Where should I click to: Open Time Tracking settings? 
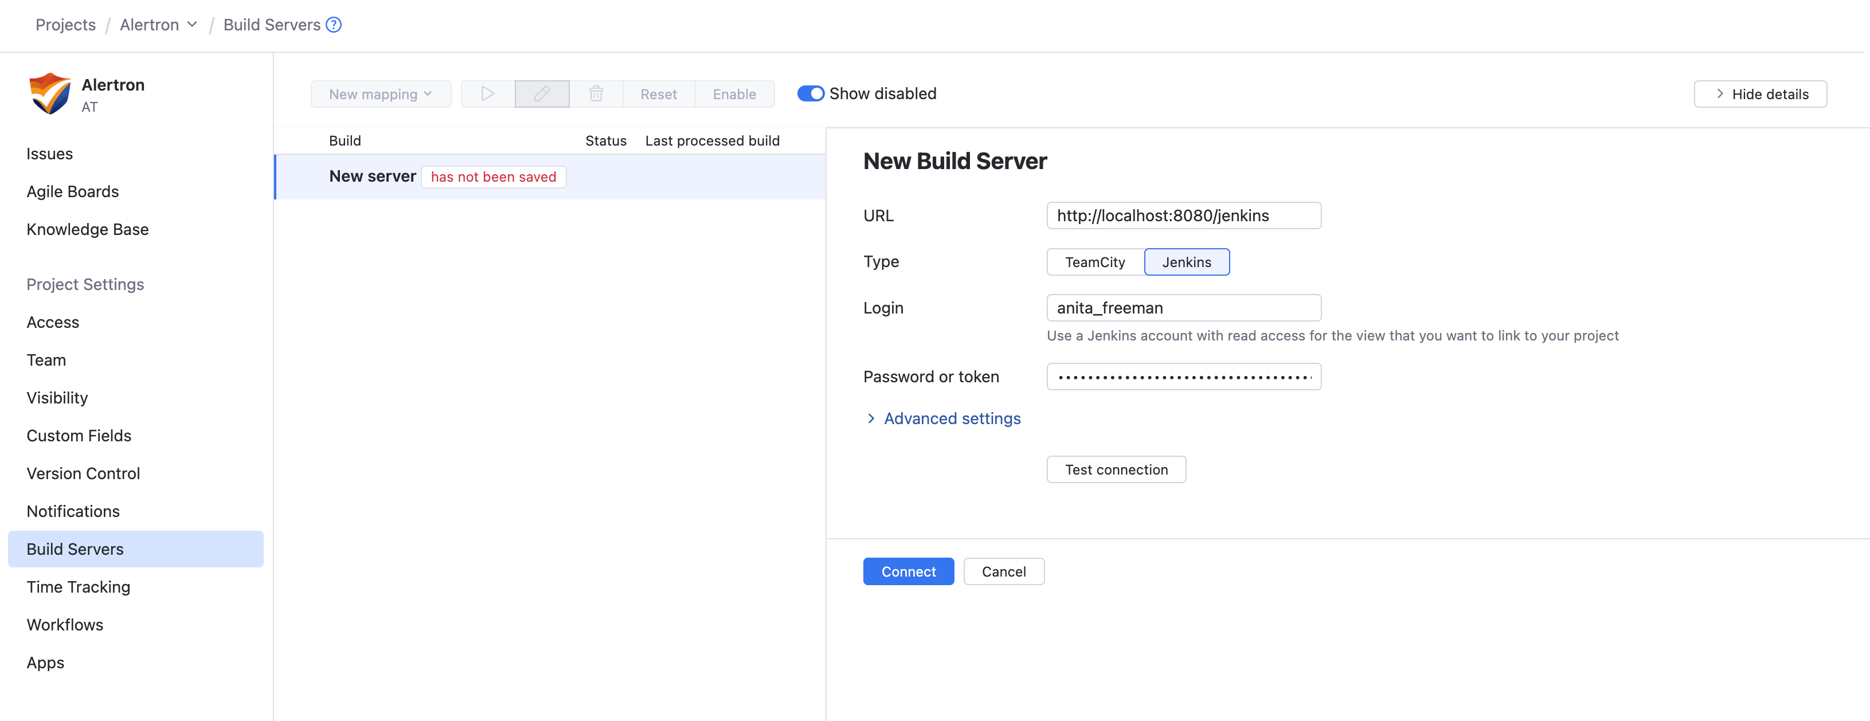[77, 587]
